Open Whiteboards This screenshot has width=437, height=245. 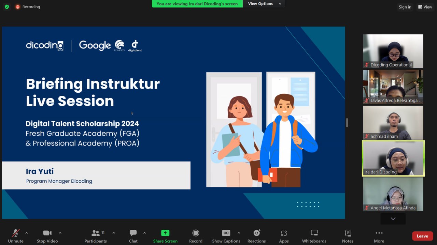(314, 236)
